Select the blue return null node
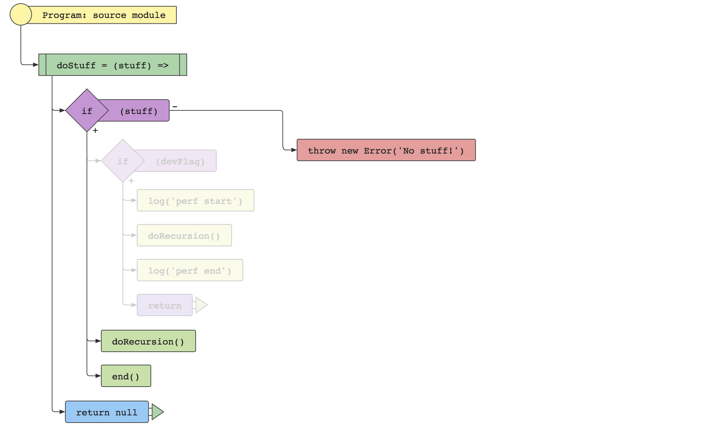This screenshot has height=433, width=714. coord(107,412)
